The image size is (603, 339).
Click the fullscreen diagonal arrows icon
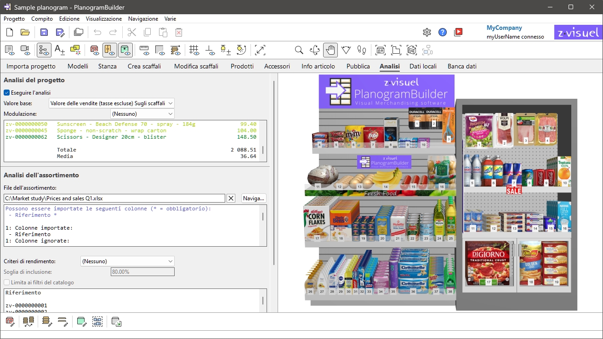[260, 50]
